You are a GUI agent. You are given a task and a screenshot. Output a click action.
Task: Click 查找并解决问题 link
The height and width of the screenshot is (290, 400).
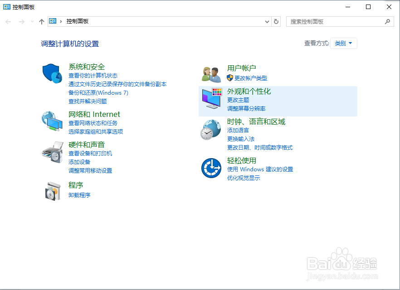click(x=88, y=101)
